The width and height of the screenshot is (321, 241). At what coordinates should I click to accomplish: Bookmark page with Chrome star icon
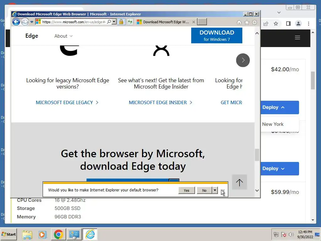pyautogui.click(x=276, y=24)
